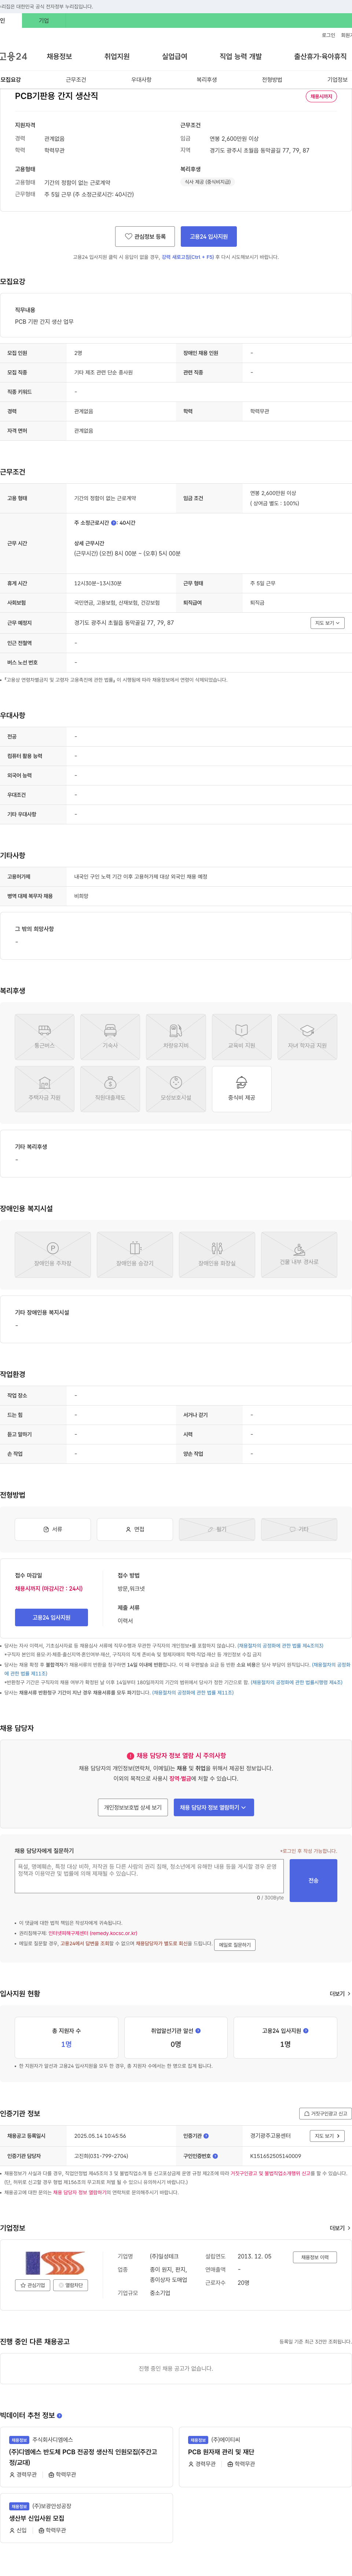Click the 필기 written test method icon
352x2576 pixels.
217,1529
